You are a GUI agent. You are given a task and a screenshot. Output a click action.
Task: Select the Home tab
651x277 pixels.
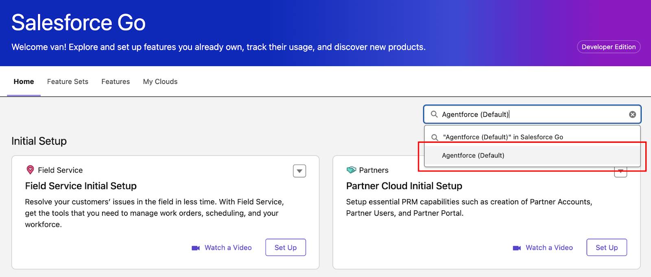pos(24,82)
